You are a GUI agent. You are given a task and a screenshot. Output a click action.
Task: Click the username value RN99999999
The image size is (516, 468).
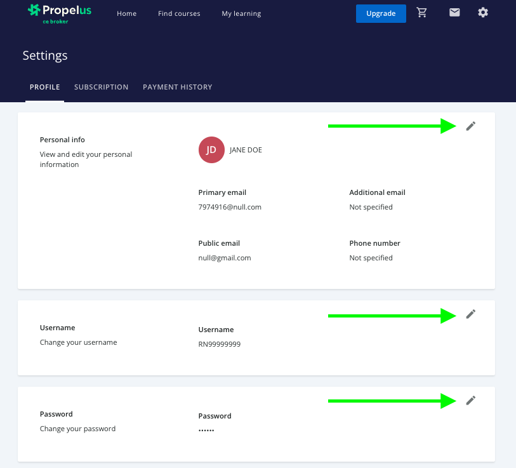tap(220, 344)
